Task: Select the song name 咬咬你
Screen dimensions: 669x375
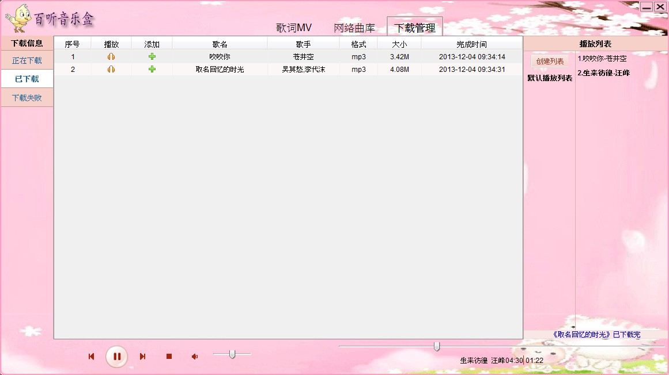Action: click(x=220, y=56)
